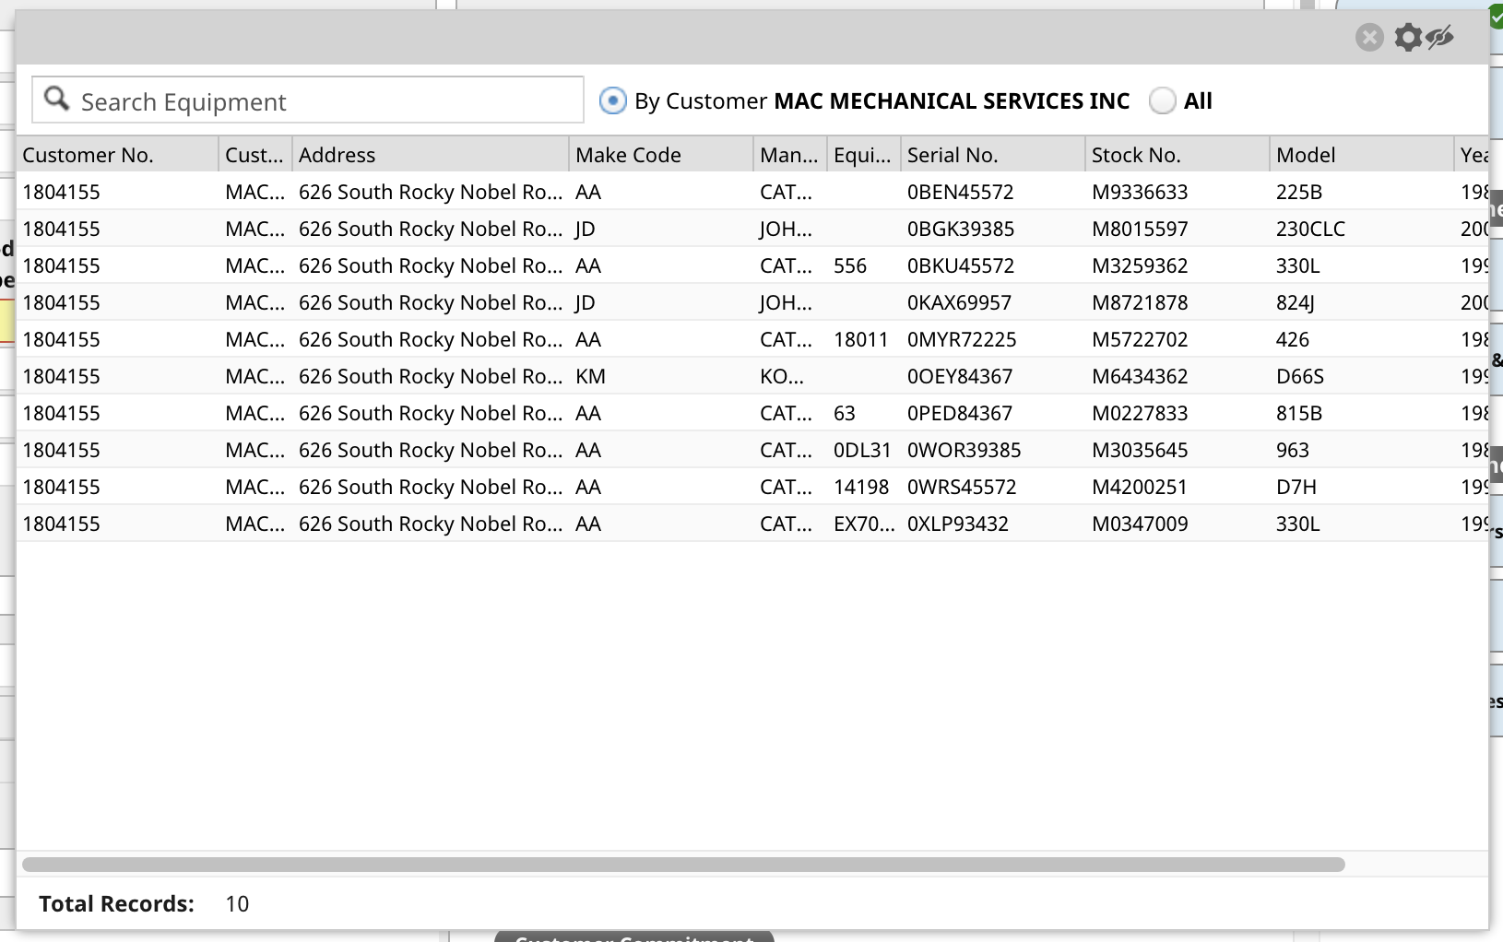Viewport: 1503px width, 942px height.
Task: Click stock number M5722702
Action: click(x=1140, y=339)
